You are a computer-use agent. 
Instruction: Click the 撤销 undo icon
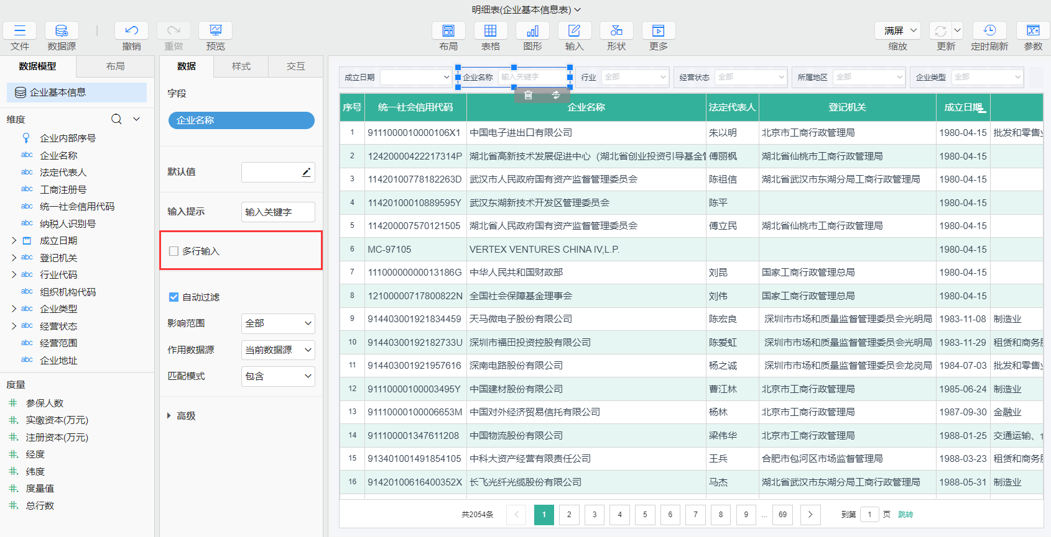131,31
